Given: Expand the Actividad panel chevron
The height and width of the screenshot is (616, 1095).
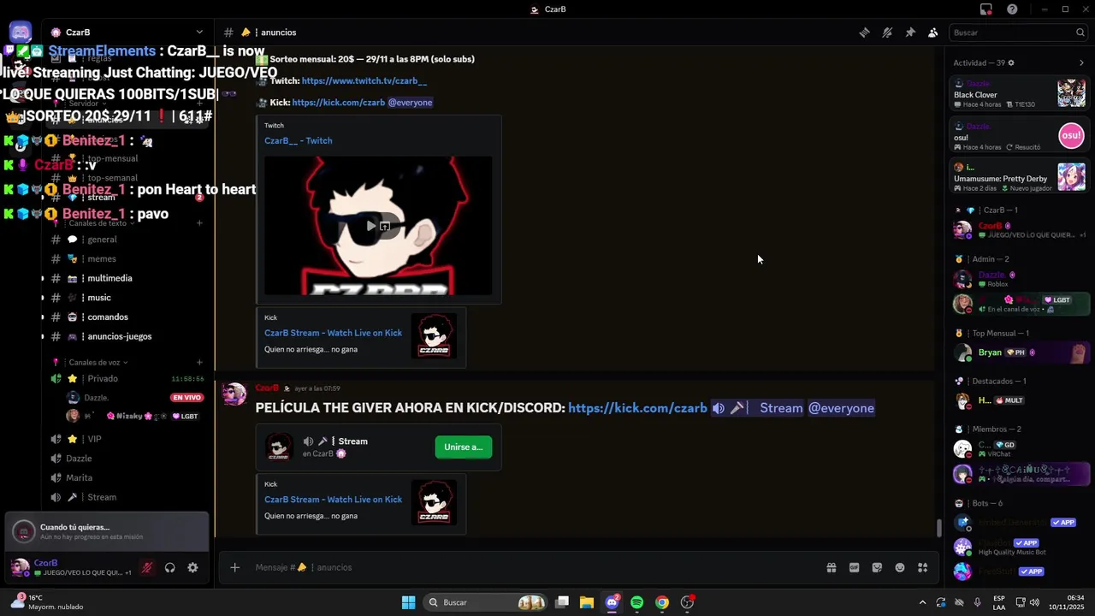Looking at the screenshot, I should click(1081, 62).
